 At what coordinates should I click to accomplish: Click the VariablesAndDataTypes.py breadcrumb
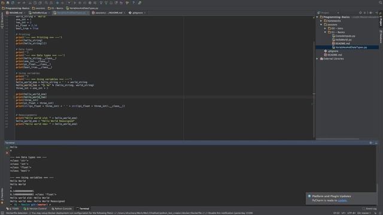[82, 8]
